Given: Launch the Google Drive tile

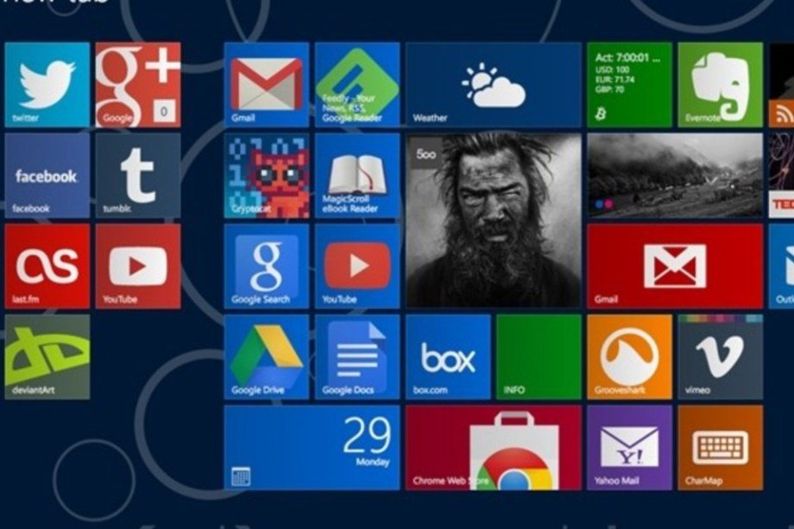Looking at the screenshot, I should [267, 357].
